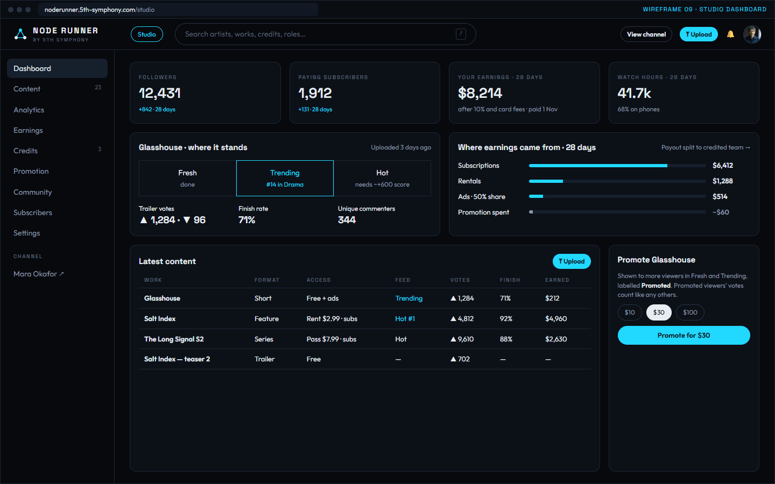Open Credits in the sidebar
The image size is (775, 484).
pos(57,151)
